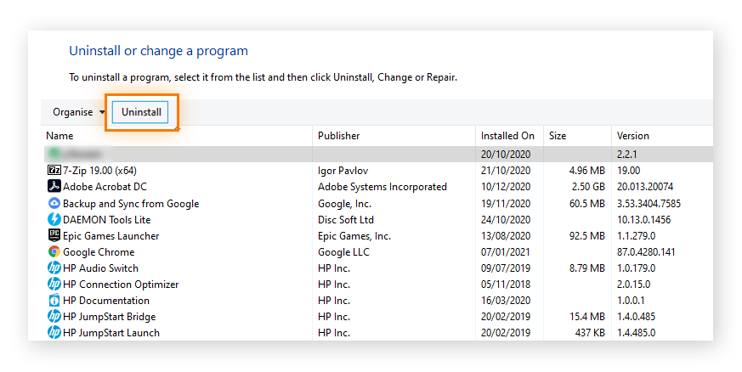Click version 10.13.0.1456
742x372 pixels.
[x=643, y=219]
